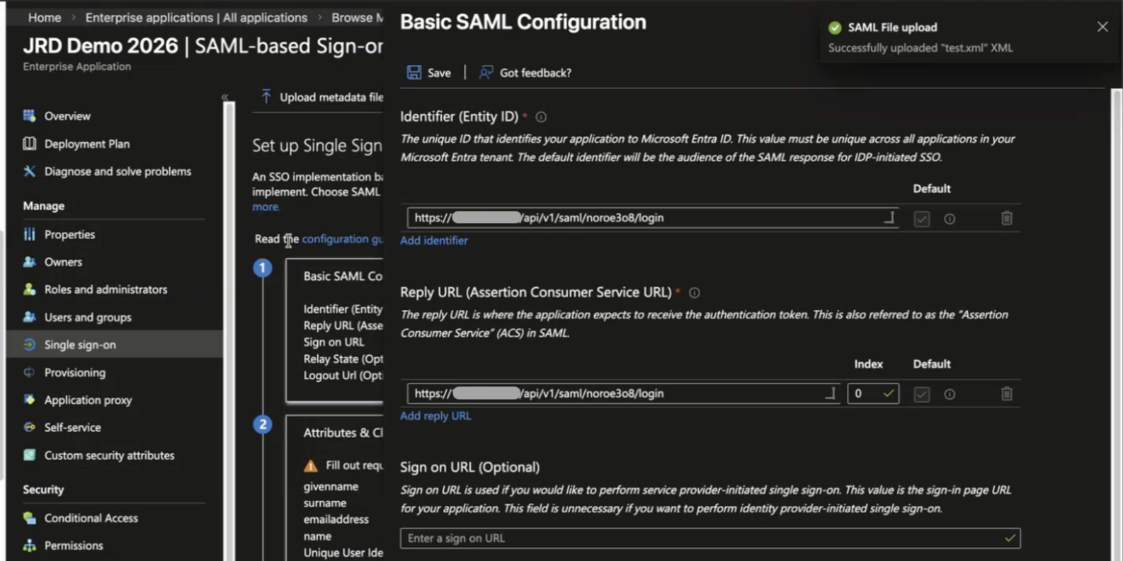Click the Provisioning icon in the sidebar
The image size is (1123, 561).
[x=29, y=372]
